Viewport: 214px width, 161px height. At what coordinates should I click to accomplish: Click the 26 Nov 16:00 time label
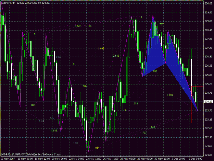tap(111, 159)
